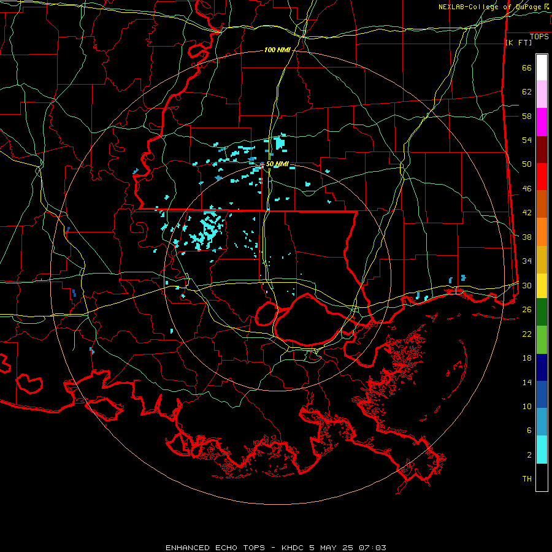Click the dark orange swatch on the scale
This screenshot has width=552, height=552.
[x=542, y=204]
